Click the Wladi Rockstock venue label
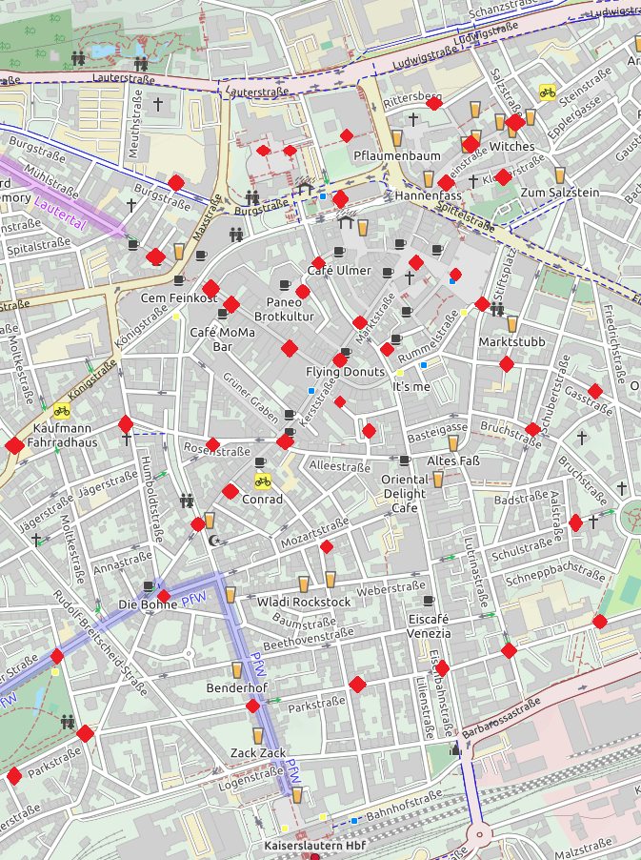This screenshot has width=641, height=860. click(x=304, y=602)
